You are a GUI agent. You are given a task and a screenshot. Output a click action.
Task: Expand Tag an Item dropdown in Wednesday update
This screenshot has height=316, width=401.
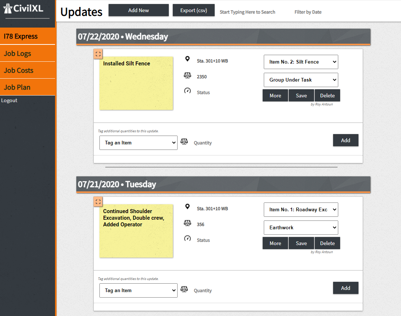[x=138, y=143]
